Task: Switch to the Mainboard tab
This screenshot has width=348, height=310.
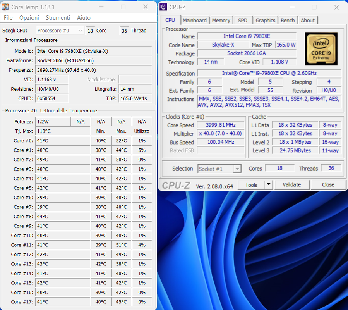Action: coord(194,21)
